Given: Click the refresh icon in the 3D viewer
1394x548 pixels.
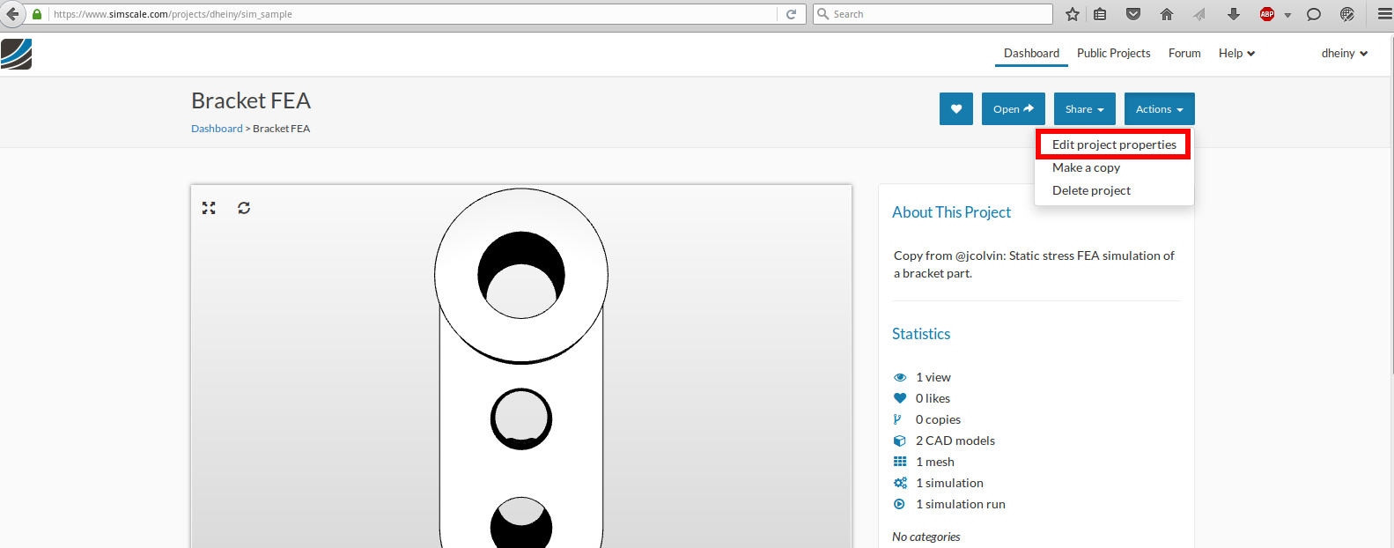Looking at the screenshot, I should point(244,208).
